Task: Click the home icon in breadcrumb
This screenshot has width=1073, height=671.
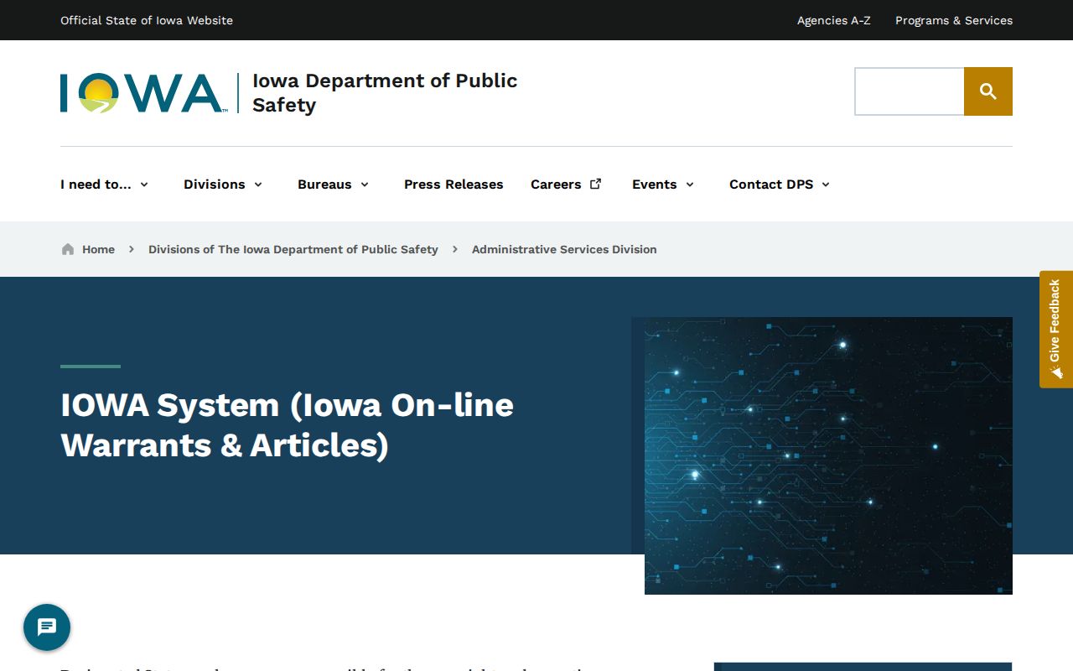Action: tap(68, 249)
